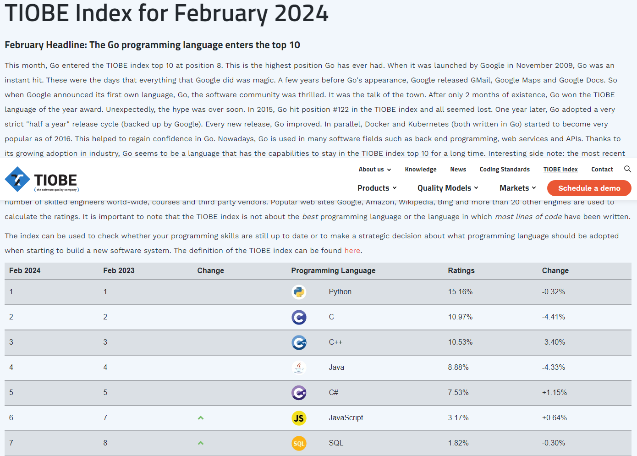Go to Coding Standards page
The height and width of the screenshot is (456, 637).
tap(505, 170)
